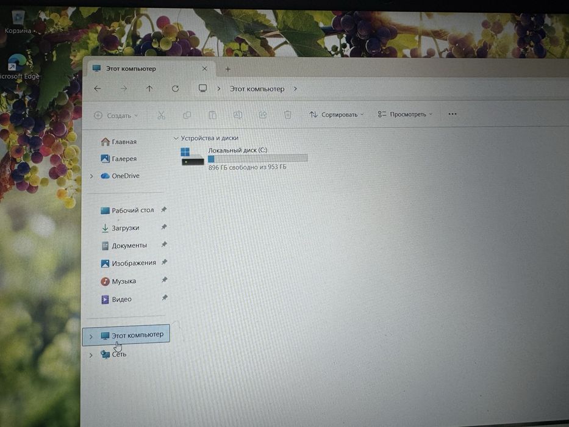Select the Локальный диск (C:) drive icon
The height and width of the screenshot is (427, 569).
coord(192,157)
